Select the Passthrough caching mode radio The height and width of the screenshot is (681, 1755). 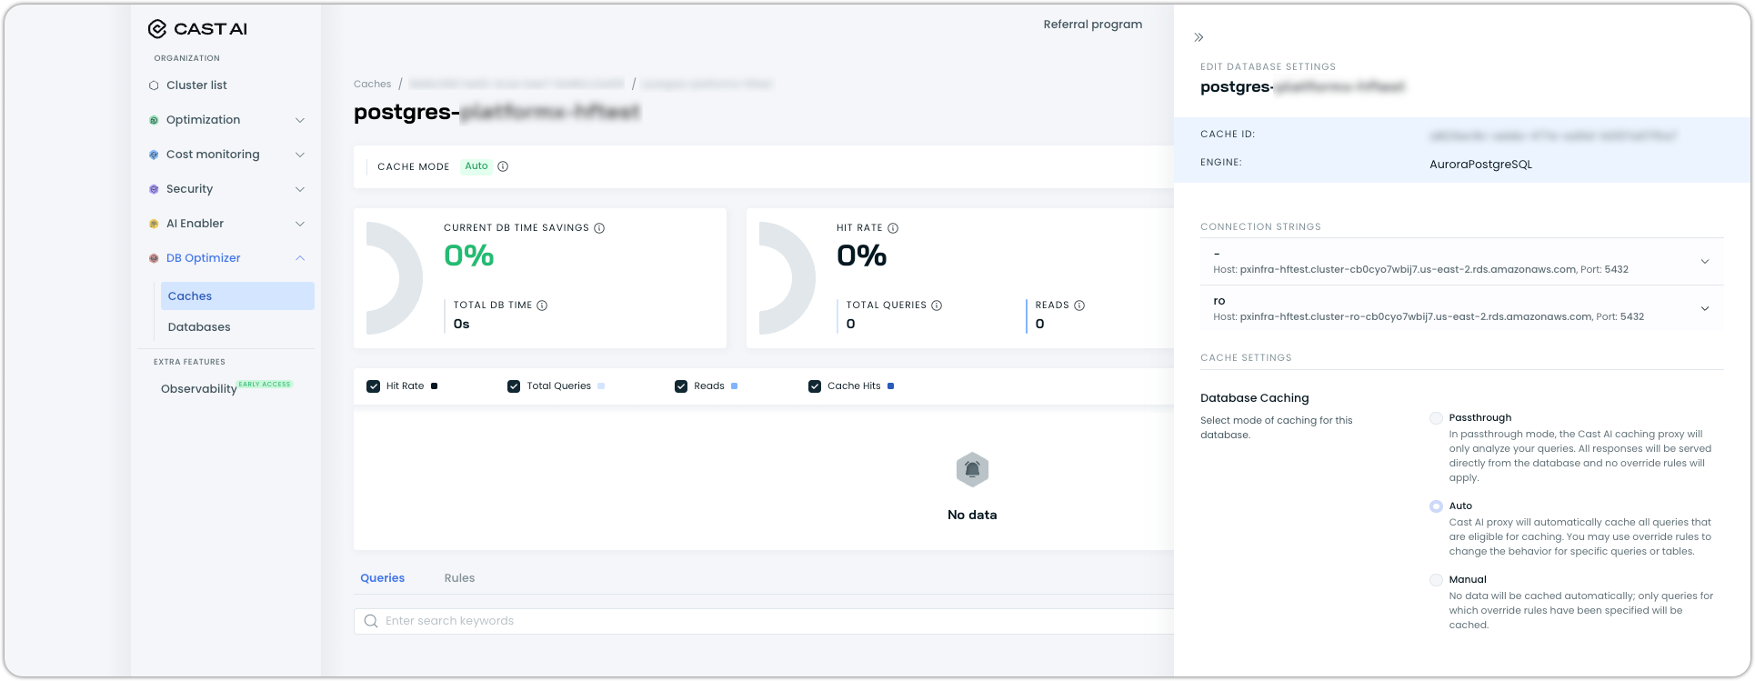pos(1436,418)
